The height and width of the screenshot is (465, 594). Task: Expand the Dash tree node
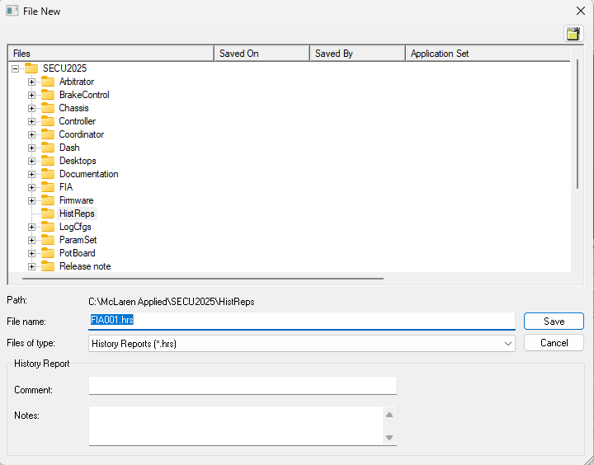(x=32, y=148)
